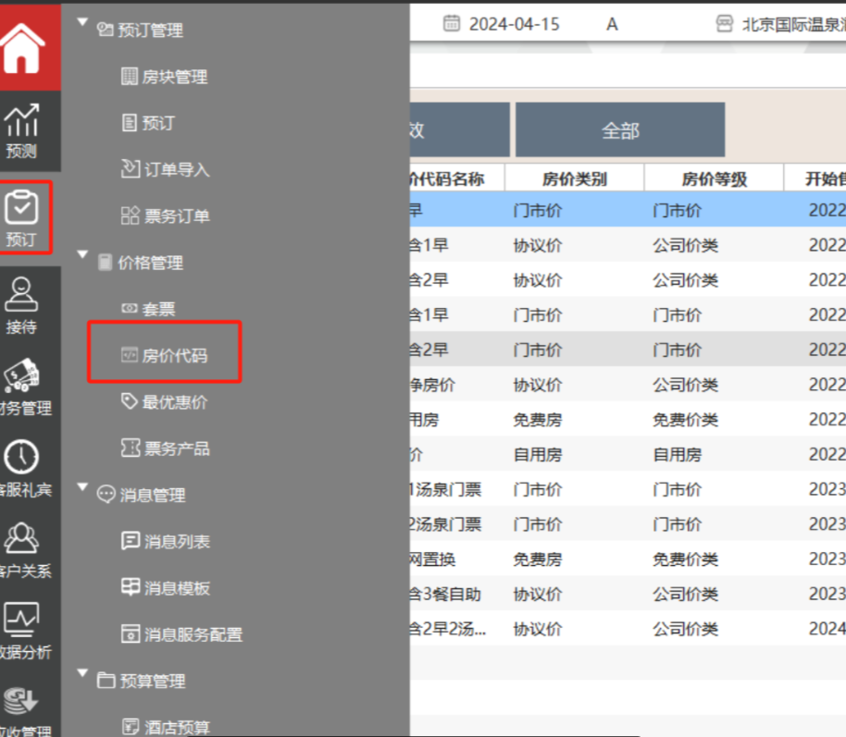Collapse the 预算管理 section arrow

83,672
